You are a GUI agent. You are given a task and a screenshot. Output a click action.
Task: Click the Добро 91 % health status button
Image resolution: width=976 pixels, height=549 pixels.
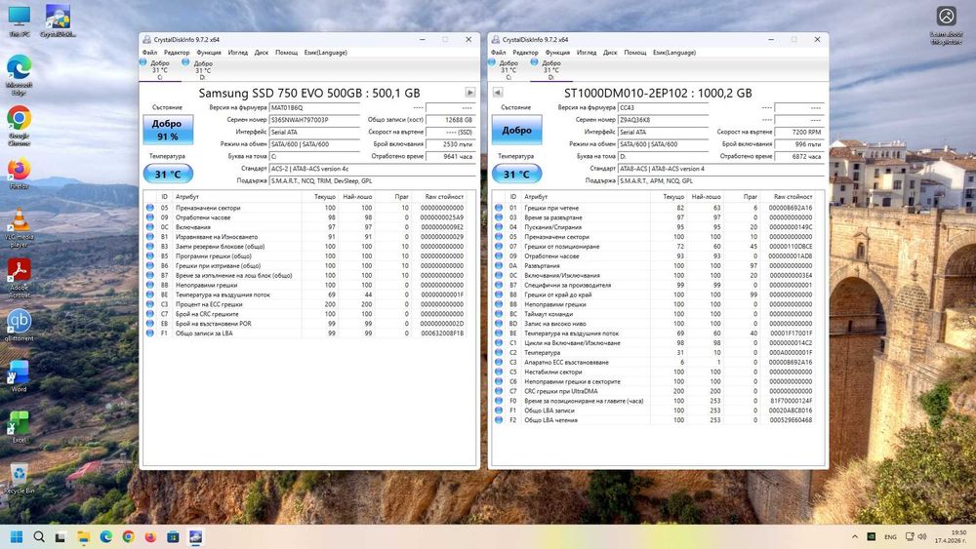coord(168,130)
